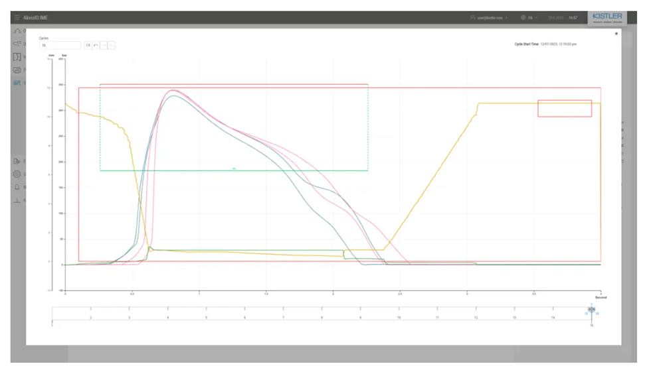Open the notifications bell in sidebar
The height and width of the screenshot is (372, 651).
17,187
